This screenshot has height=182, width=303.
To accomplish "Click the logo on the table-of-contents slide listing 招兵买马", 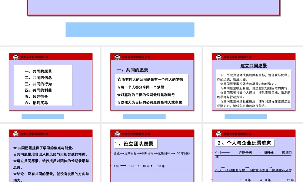I will tap(15, 57).
